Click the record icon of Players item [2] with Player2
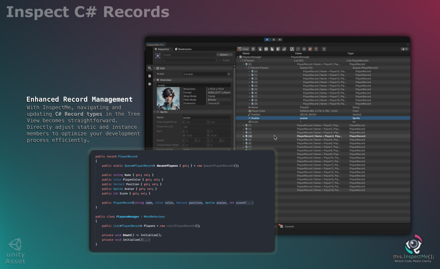Viewport: 440px width, 269px height. click(247, 129)
